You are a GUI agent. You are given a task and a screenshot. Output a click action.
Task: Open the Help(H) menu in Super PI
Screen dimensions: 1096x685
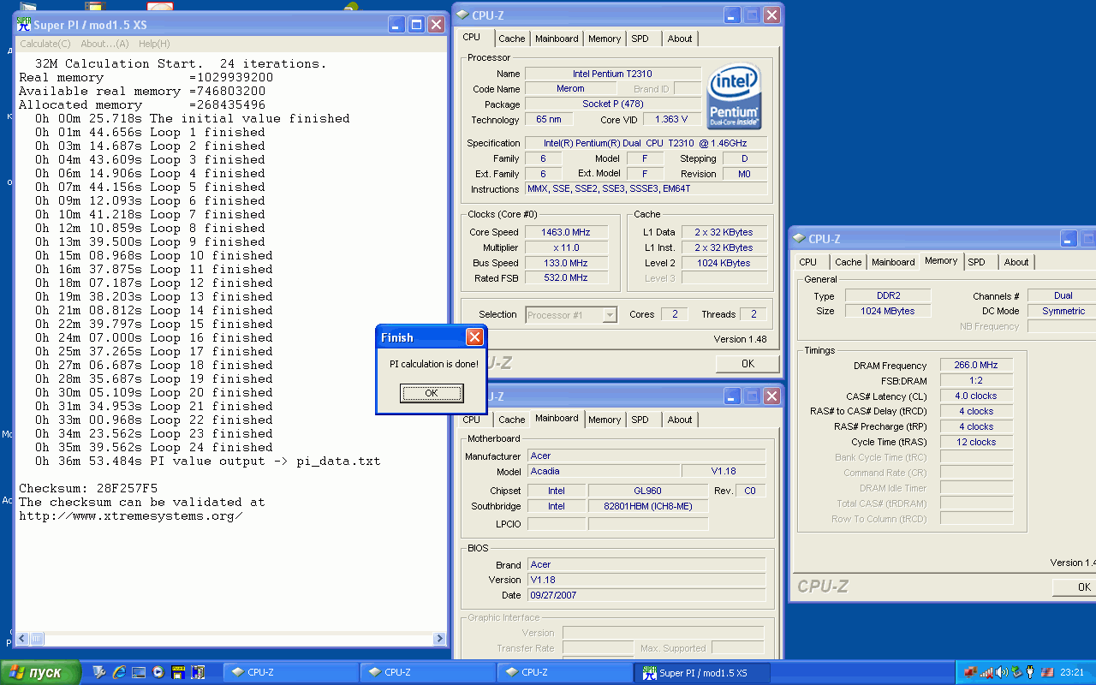coord(154,44)
